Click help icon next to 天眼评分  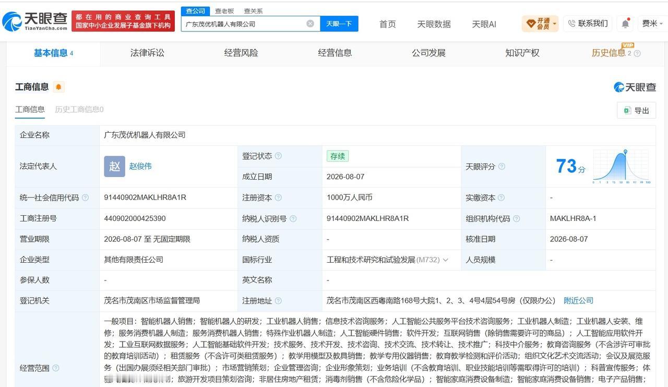[x=502, y=167]
